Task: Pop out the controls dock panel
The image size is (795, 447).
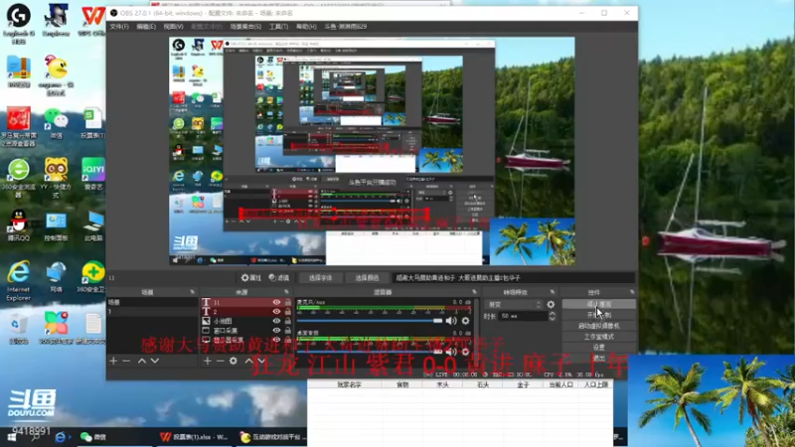Action: pos(632,292)
